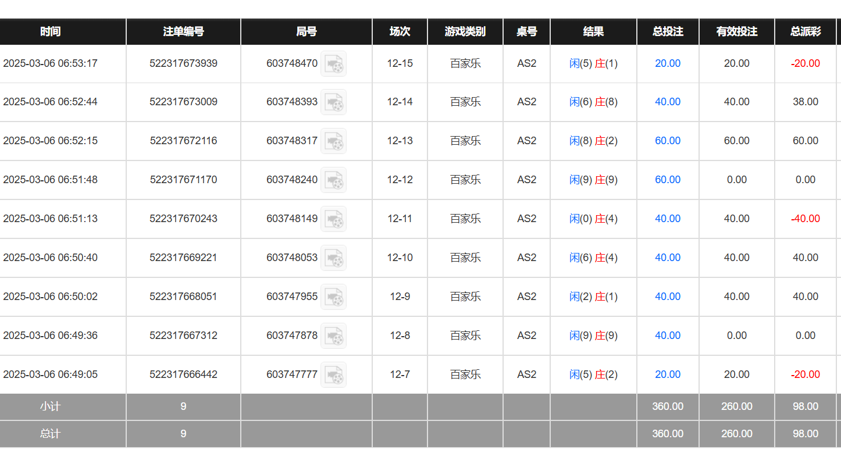The image size is (841, 464).
Task: Click replay icon next to 603748053
Action: click(333, 258)
